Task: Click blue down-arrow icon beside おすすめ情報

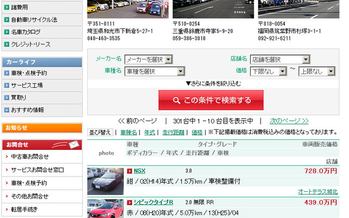Action: [x=7, y=110]
